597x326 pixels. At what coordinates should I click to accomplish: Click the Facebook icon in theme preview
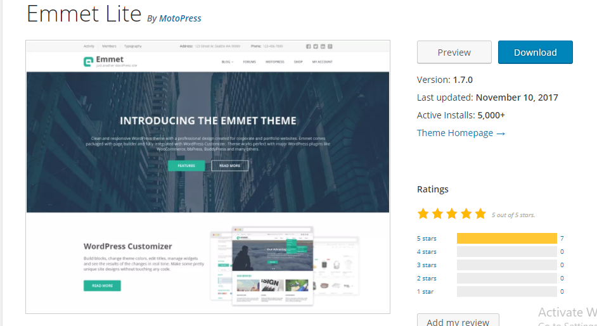click(x=309, y=46)
